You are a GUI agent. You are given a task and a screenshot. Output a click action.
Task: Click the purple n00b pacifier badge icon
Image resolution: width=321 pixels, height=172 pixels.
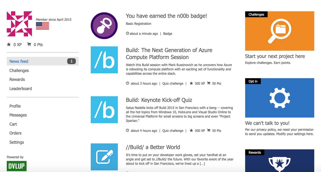click(x=104, y=26)
